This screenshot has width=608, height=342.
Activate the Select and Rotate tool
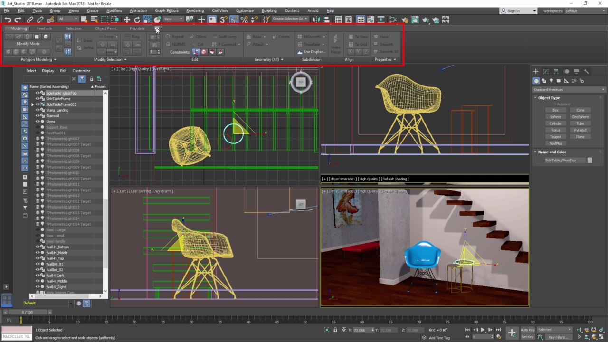pyautogui.click(x=137, y=19)
